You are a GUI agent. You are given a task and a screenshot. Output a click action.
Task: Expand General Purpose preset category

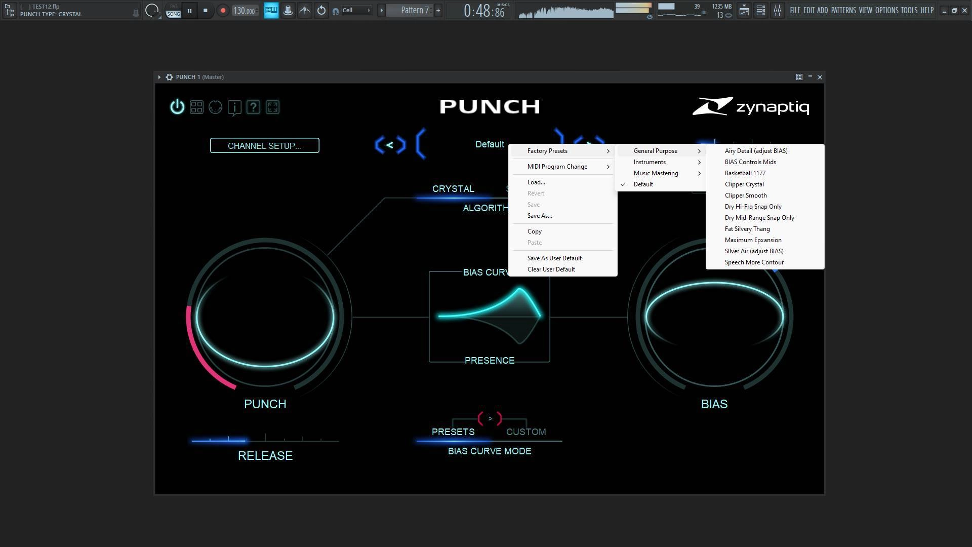click(661, 151)
